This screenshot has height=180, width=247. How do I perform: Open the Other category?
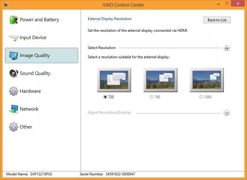point(42,127)
